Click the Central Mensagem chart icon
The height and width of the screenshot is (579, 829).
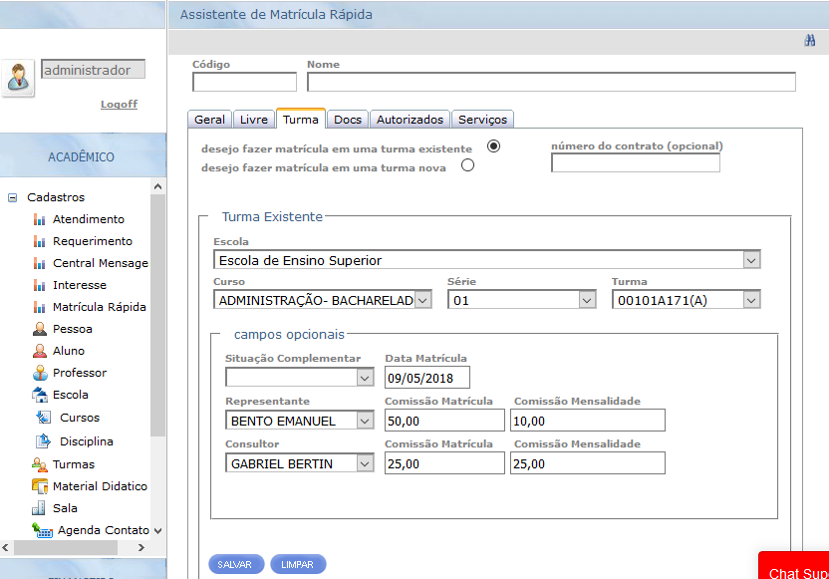(39, 263)
